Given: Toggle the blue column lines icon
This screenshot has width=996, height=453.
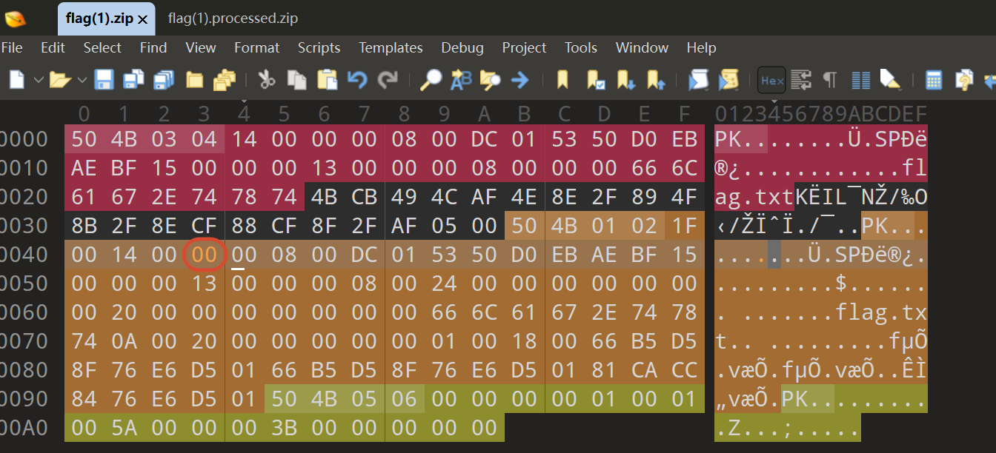Looking at the screenshot, I should click(x=860, y=79).
